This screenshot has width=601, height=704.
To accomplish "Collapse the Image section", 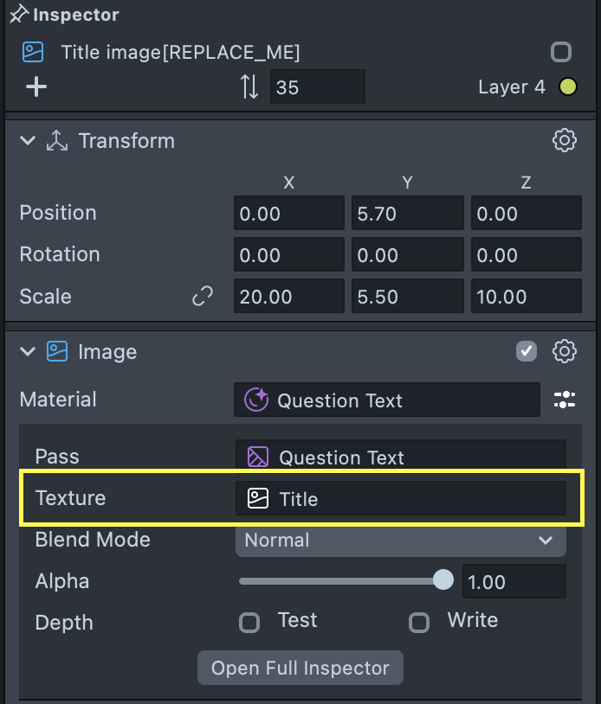I will tap(28, 351).
